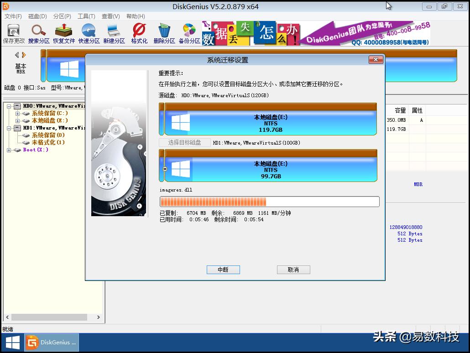Click the 中断 (Abort) button
This screenshot has width=470, height=353.
click(x=223, y=270)
